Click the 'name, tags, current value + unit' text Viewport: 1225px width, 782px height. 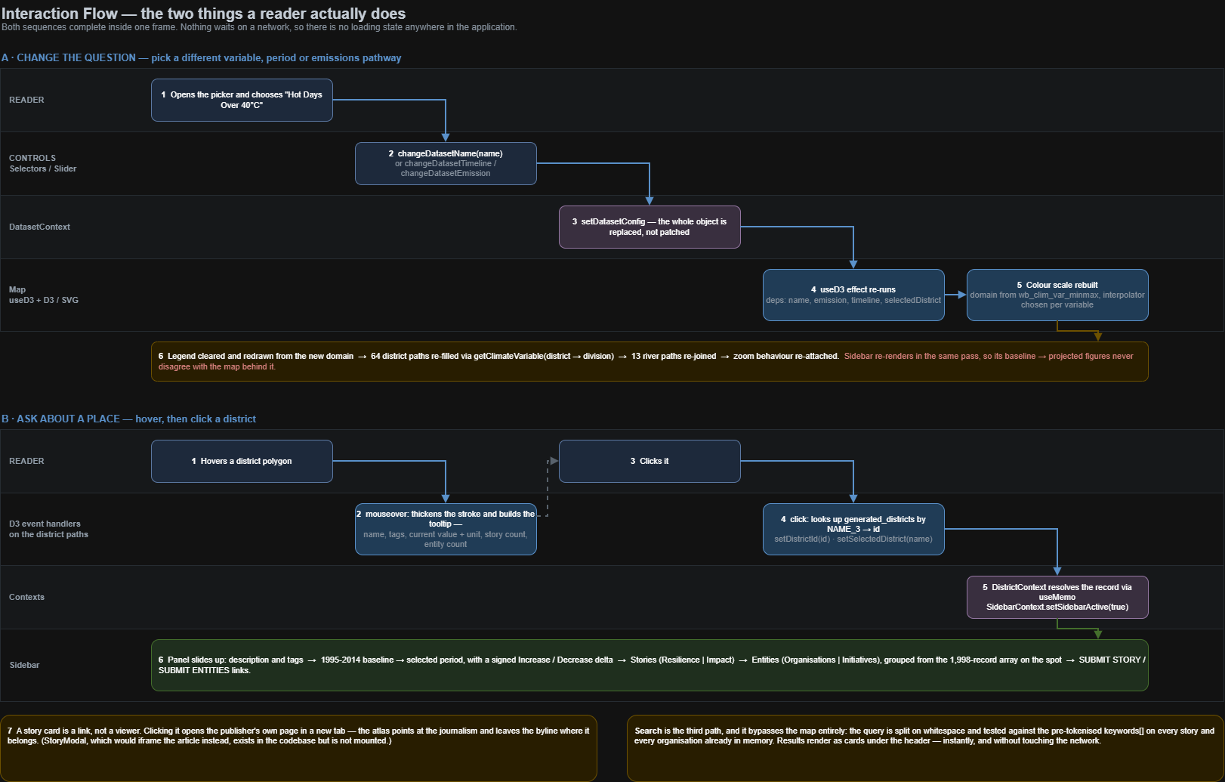coord(446,539)
